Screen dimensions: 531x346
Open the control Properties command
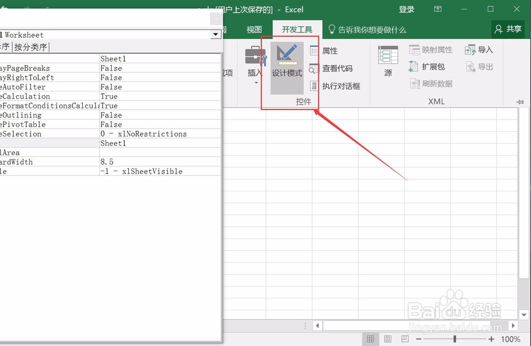click(x=324, y=51)
